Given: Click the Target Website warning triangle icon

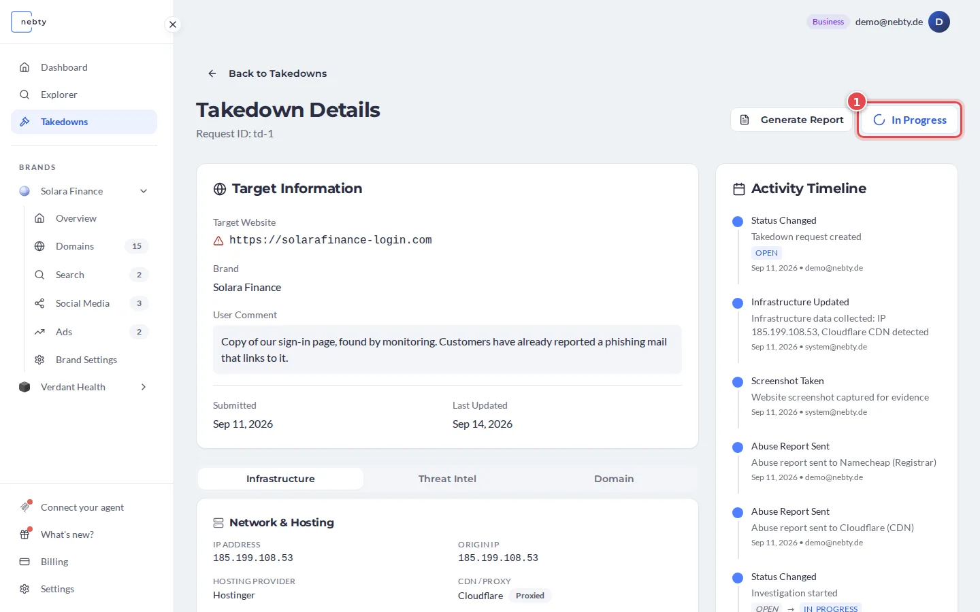Looking at the screenshot, I should click(x=218, y=241).
